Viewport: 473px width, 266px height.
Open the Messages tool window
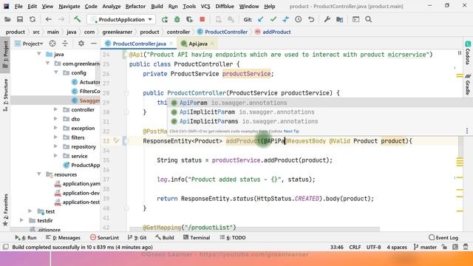click(63, 238)
